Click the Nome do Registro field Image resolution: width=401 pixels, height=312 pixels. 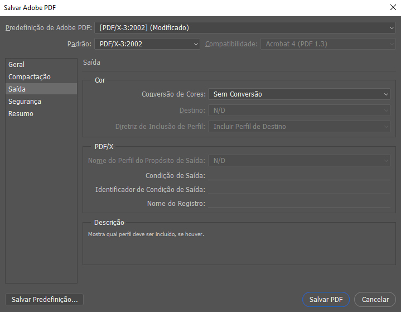coord(299,204)
